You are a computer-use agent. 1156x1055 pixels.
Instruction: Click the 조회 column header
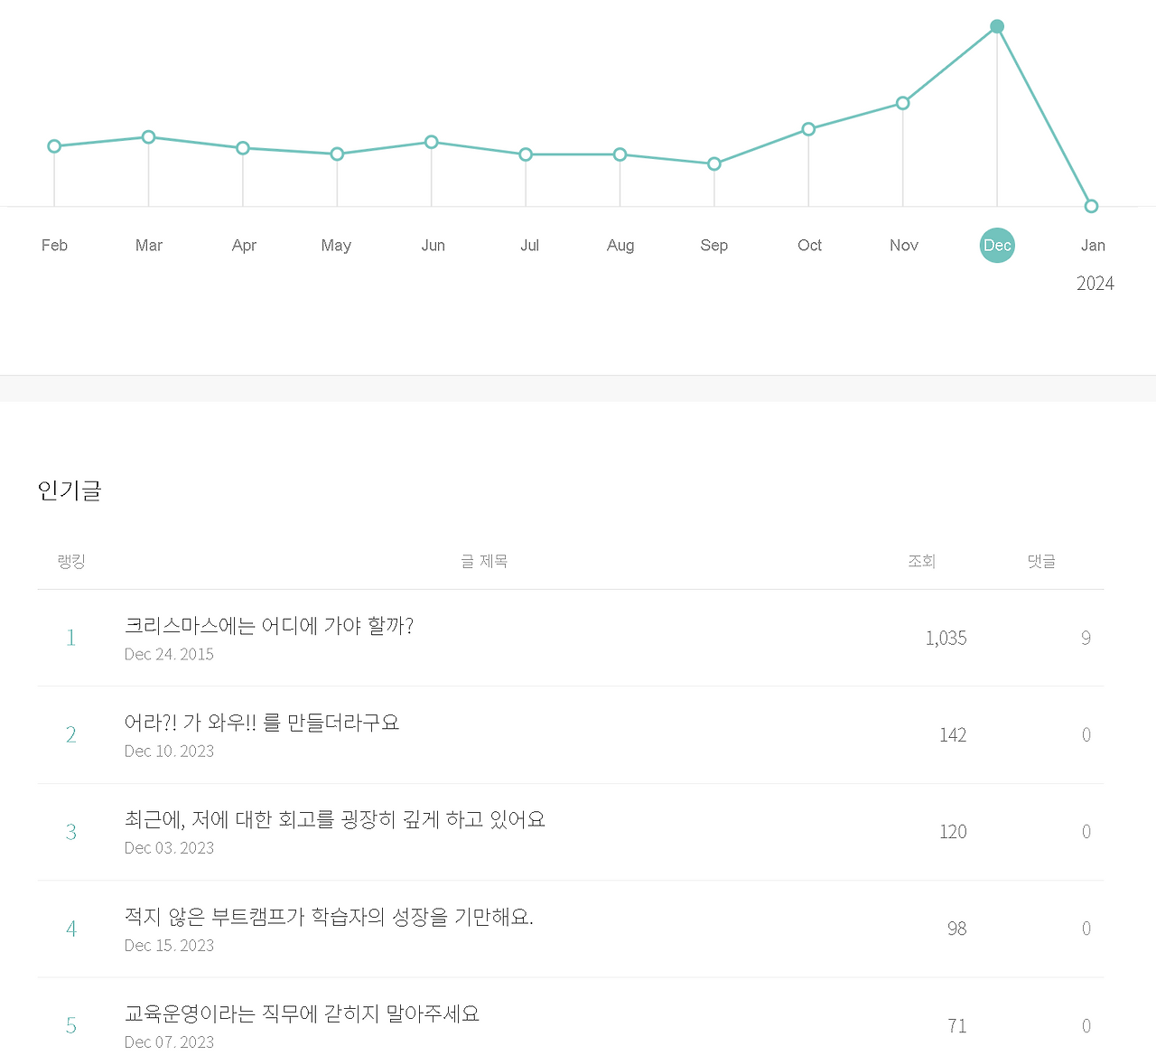921,561
